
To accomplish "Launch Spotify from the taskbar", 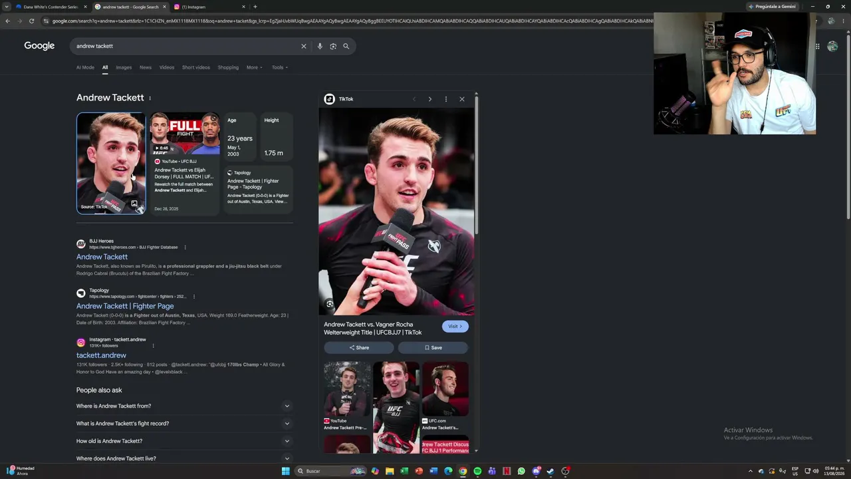I will [x=477, y=471].
